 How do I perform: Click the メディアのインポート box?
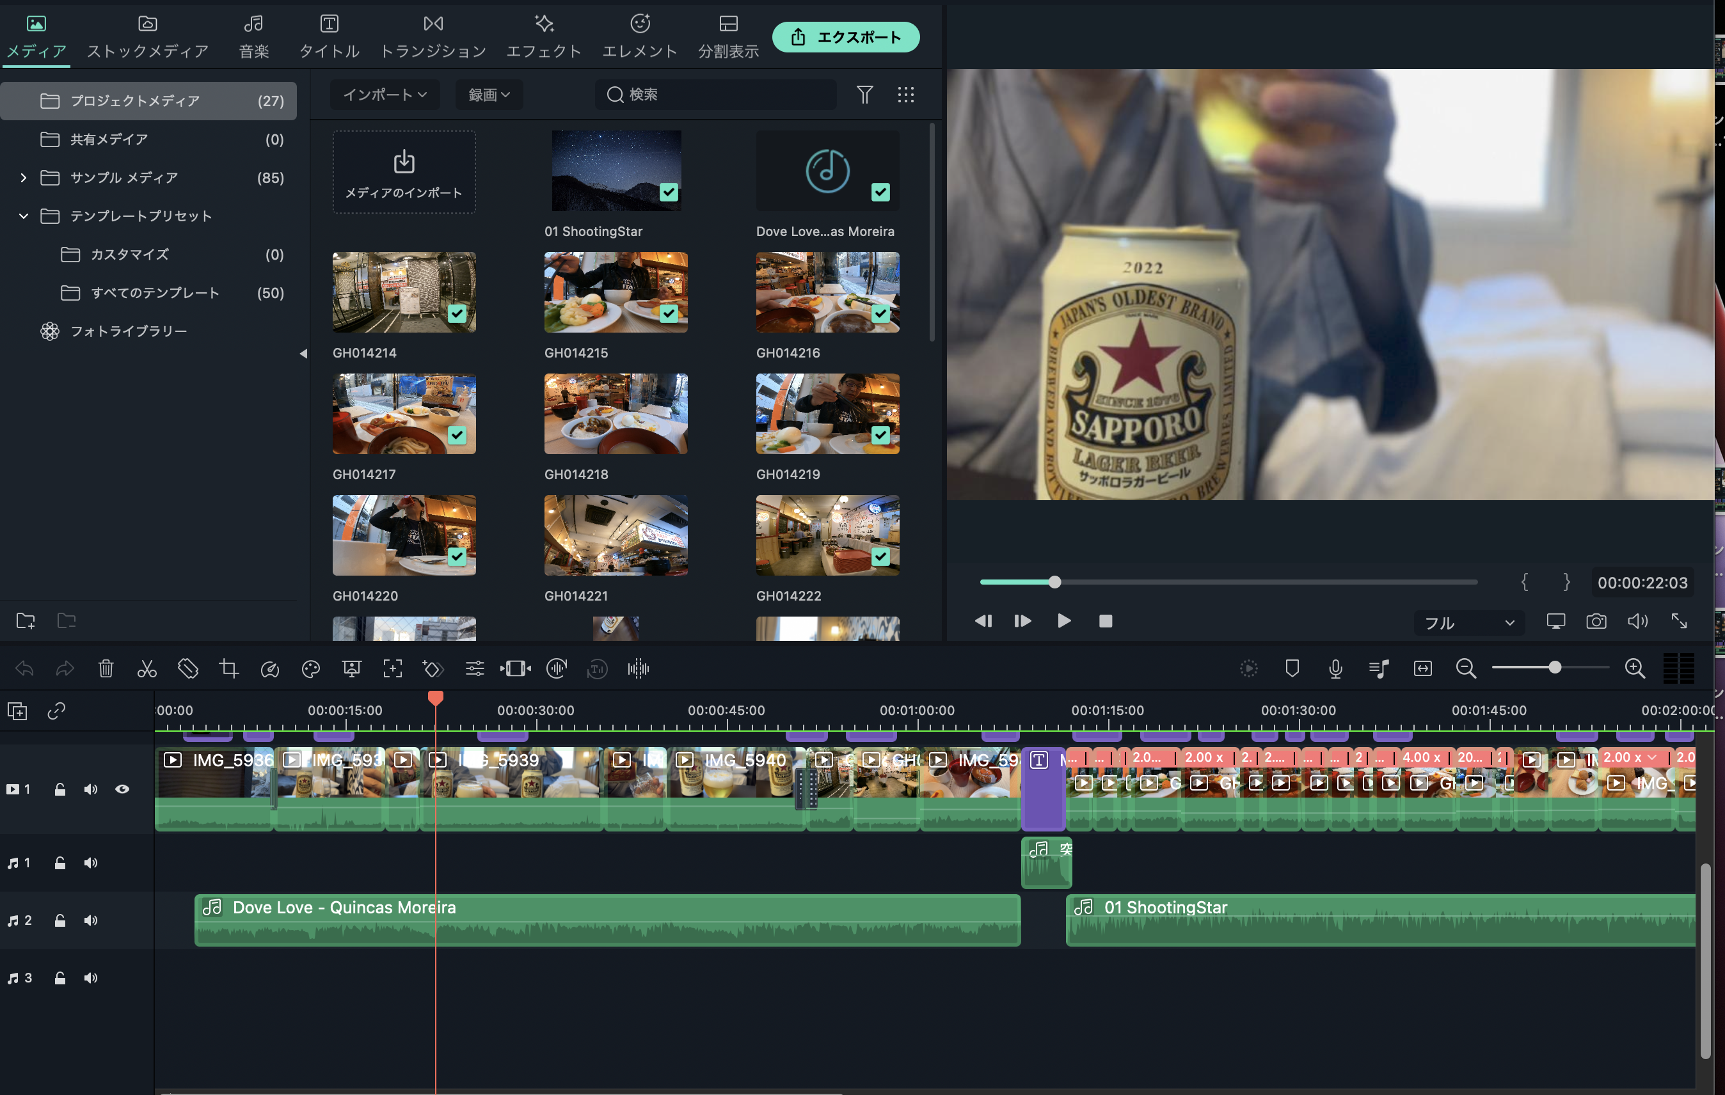click(404, 172)
